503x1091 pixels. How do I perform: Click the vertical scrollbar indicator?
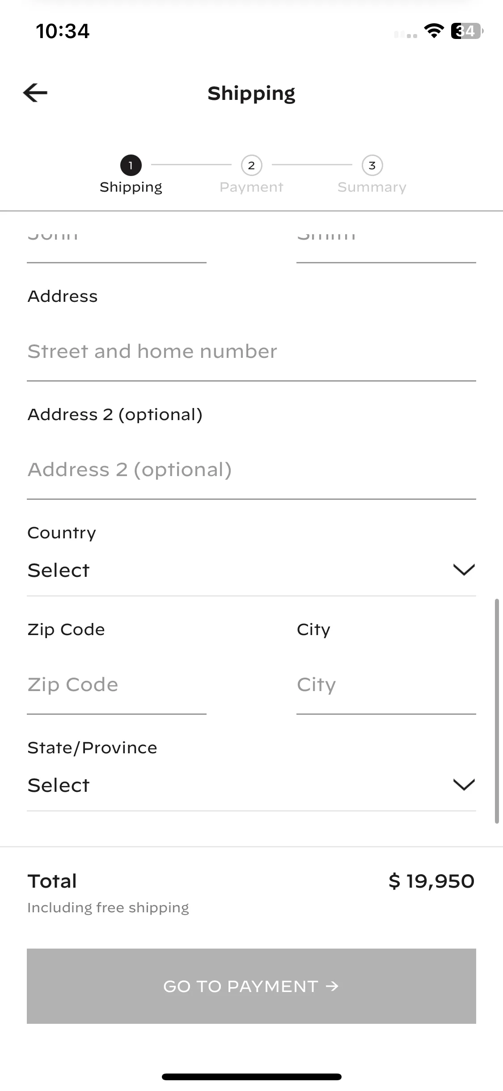(496, 711)
